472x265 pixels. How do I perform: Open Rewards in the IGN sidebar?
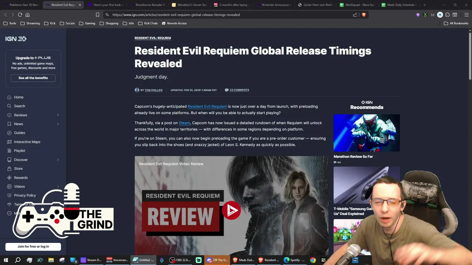pyautogui.click(x=21, y=177)
